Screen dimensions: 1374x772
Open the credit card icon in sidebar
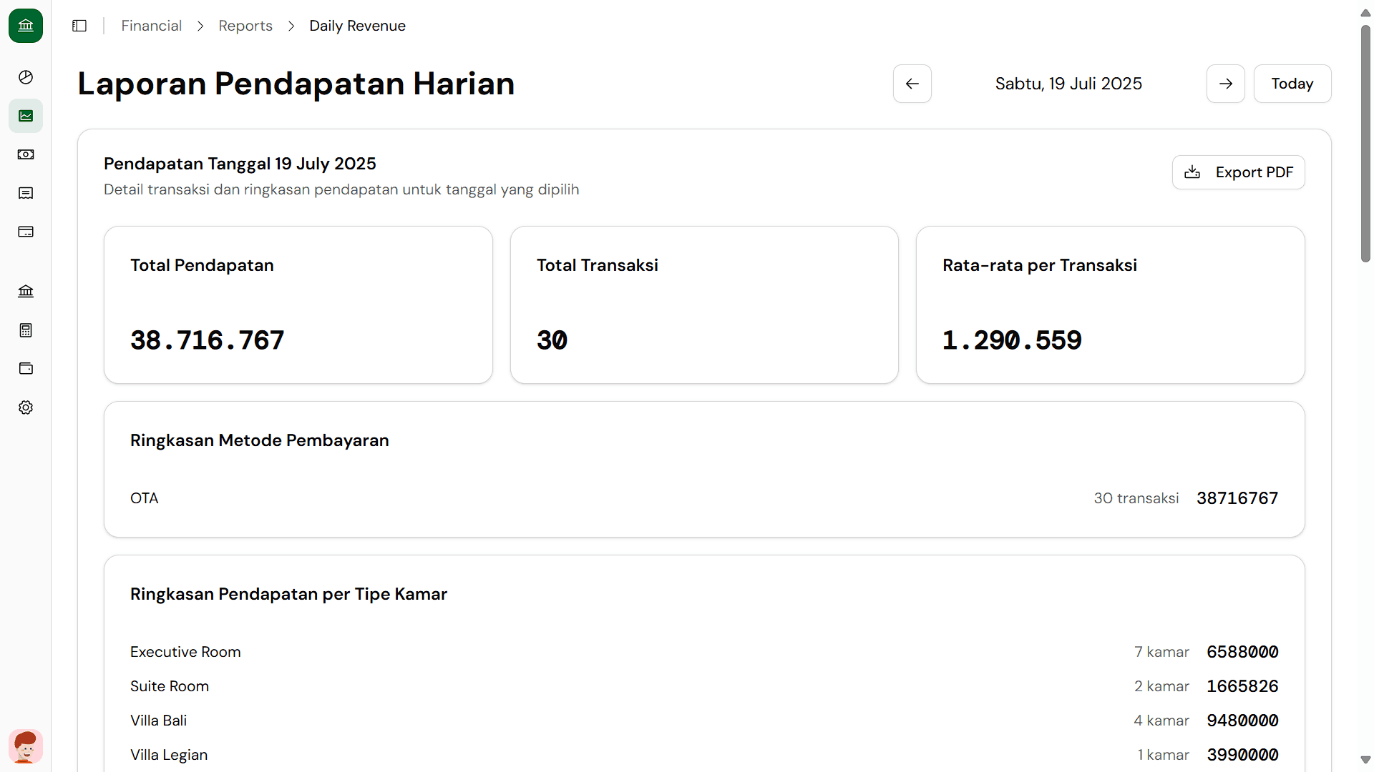click(26, 232)
